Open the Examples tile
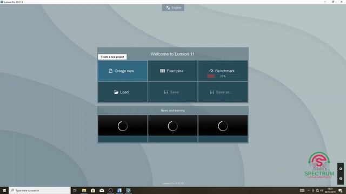This screenshot has height=194, width=346. point(173,71)
